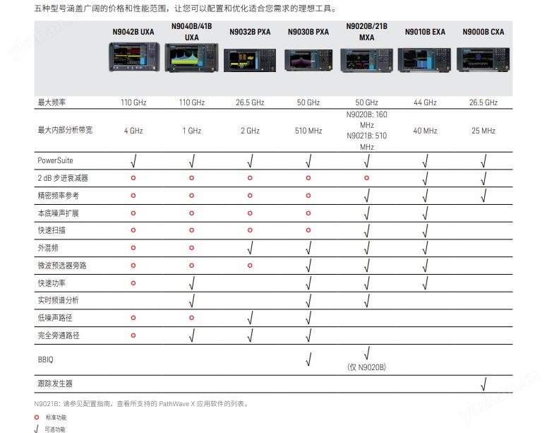This screenshot has height=433, width=547.
Task: Click the PowerSuite row label
Action: click(55, 160)
